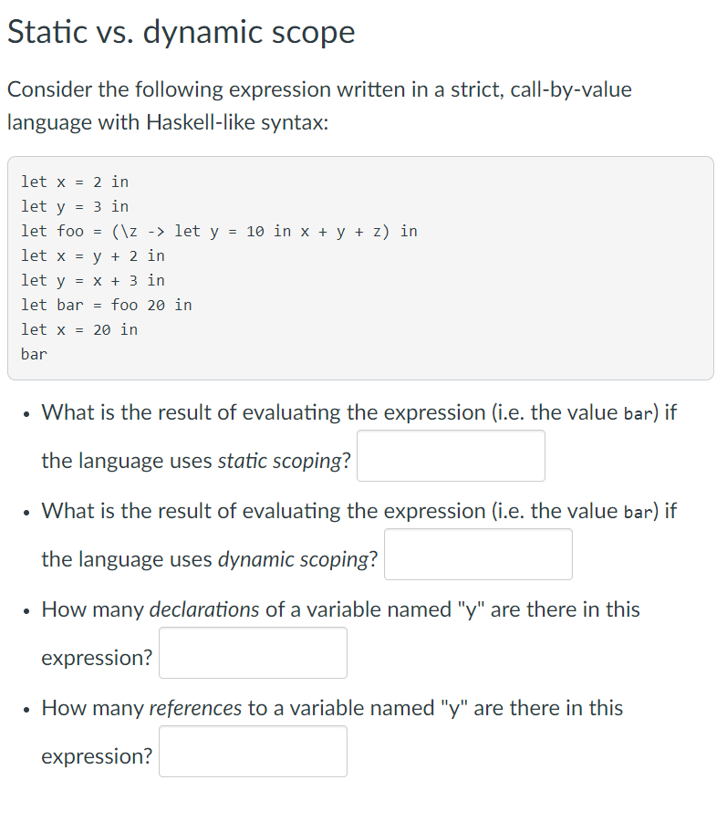Viewport: 727px width, 822px height.
Task: Click the references count input field
Action: 253,751
